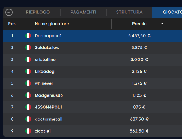Viewport: 182px width, 139px height.
Task: Open the Pagamenti tab
Action: point(83,12)
